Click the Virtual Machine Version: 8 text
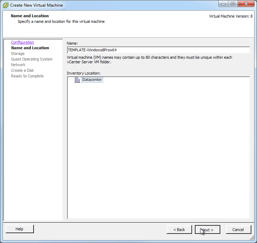This screenshot has width=257, height=243. [x=231, y=16]
